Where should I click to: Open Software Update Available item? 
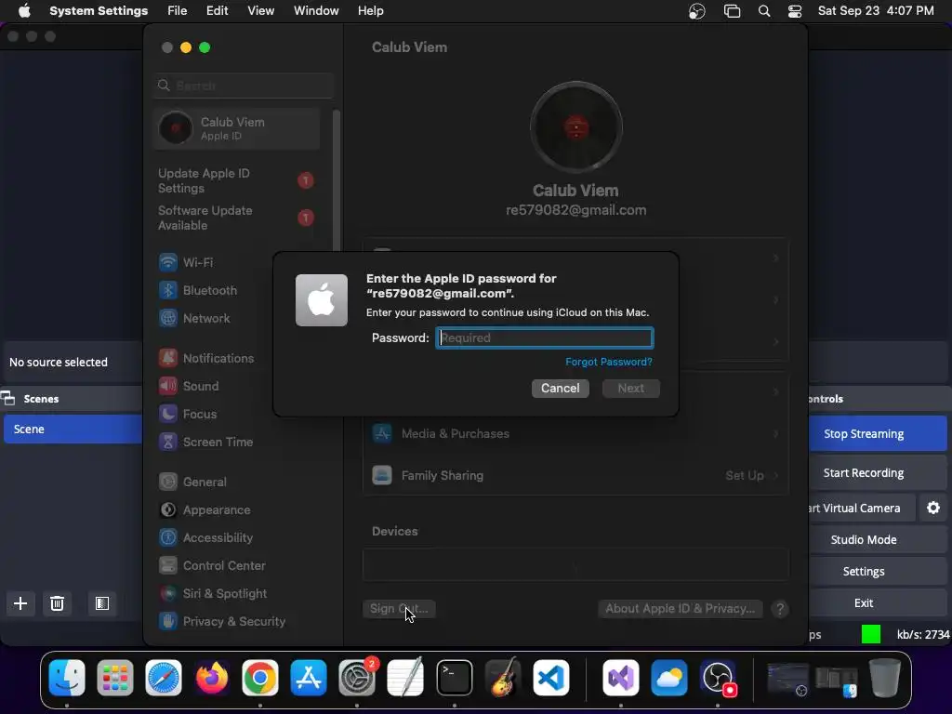pos(237,218)
